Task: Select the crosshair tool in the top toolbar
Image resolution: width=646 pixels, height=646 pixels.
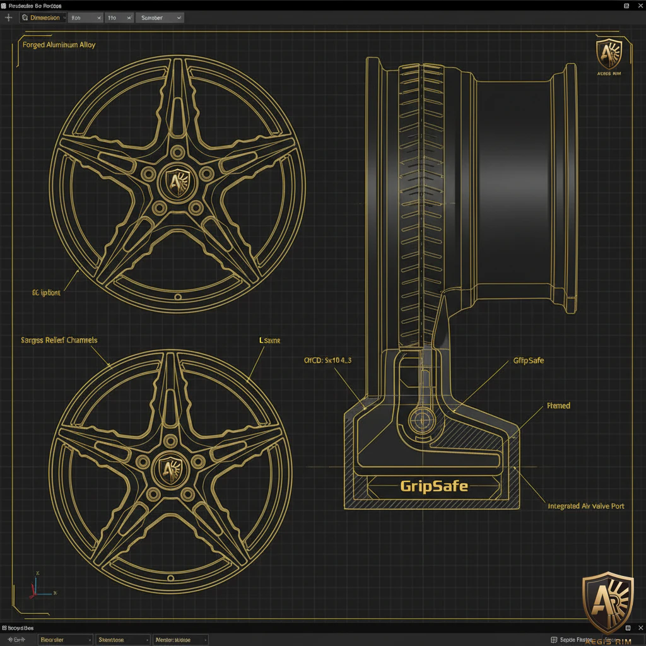Action: (8, 17)
